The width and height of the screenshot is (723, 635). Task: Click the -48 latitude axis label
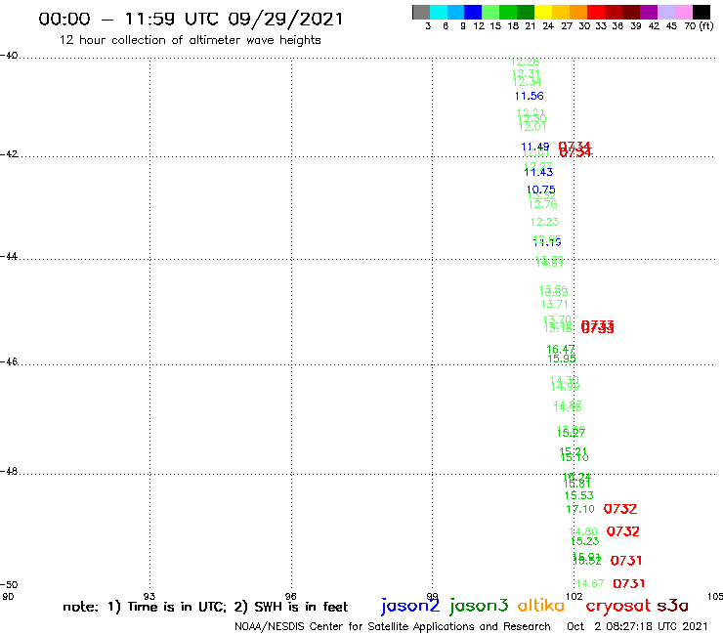9,471
